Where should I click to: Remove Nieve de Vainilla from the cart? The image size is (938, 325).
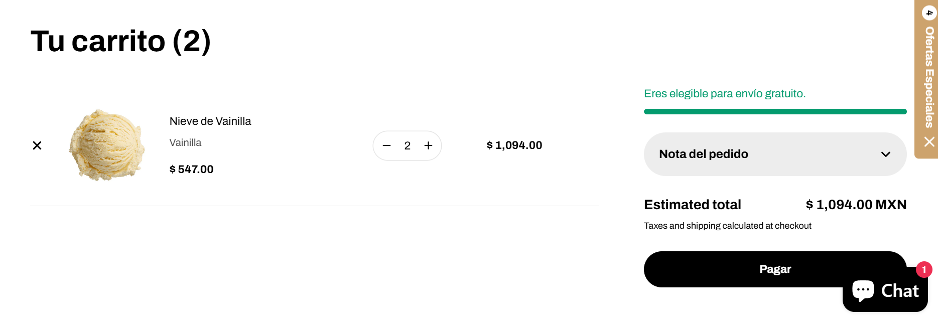pyautogui.click(x=37, y=145)
